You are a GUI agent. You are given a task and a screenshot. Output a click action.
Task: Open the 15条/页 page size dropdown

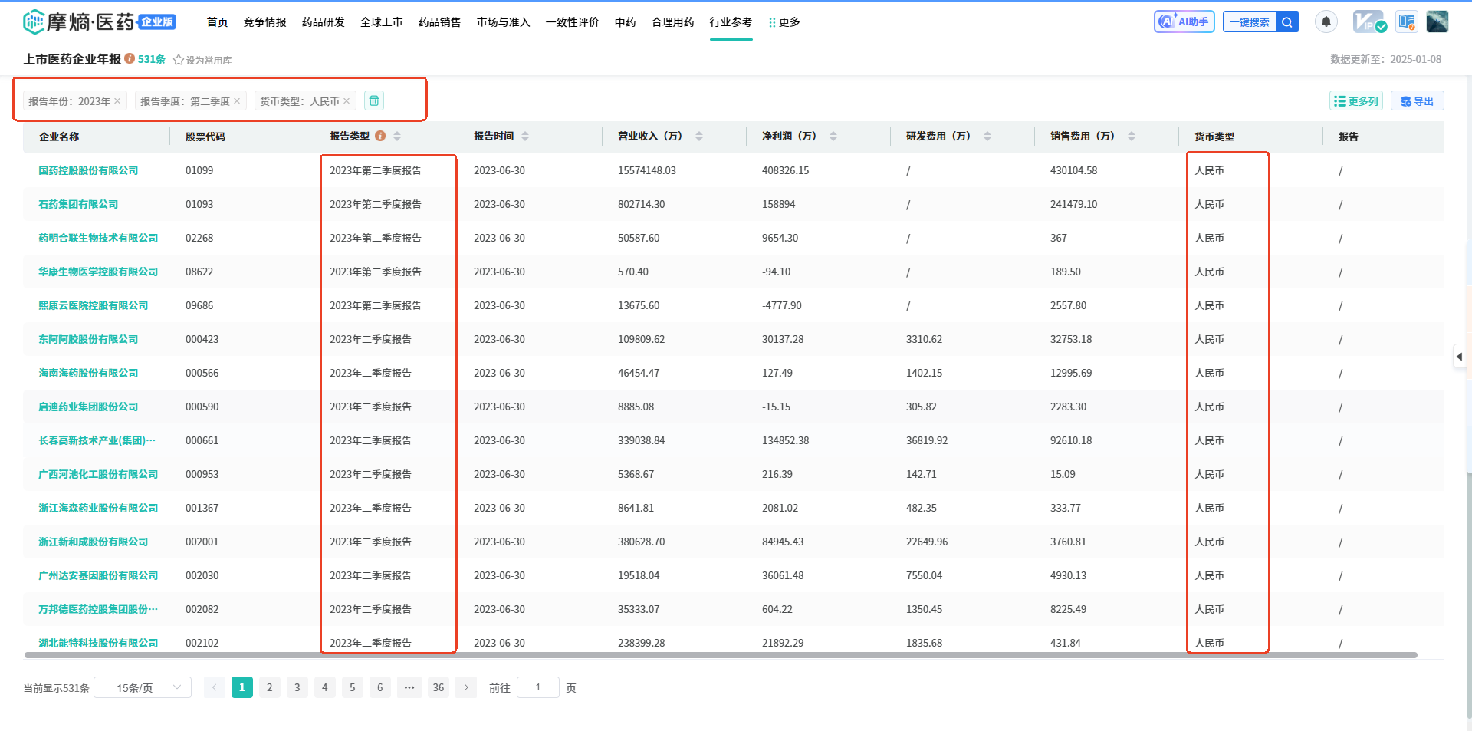[143, 687]
